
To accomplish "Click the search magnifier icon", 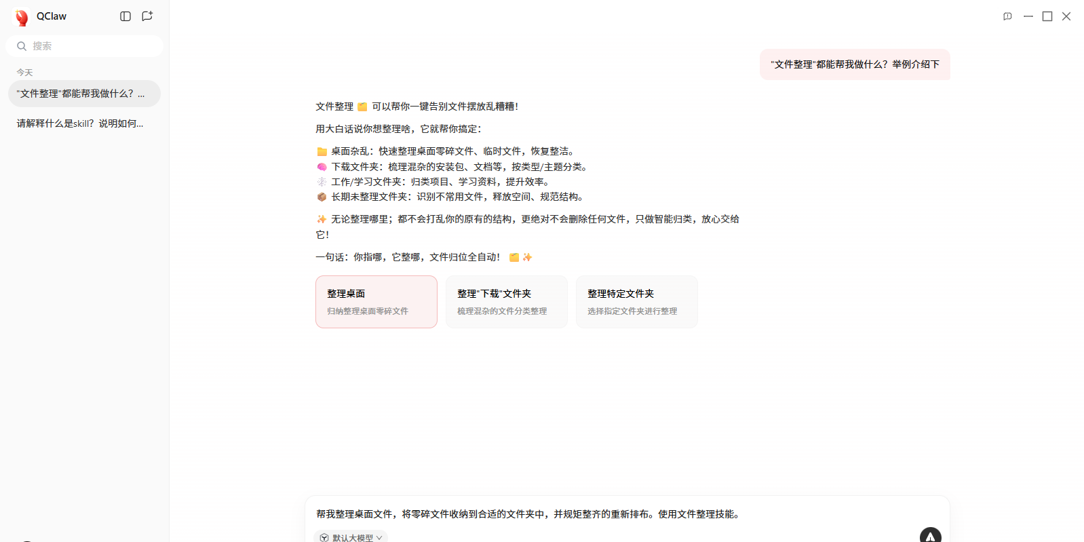I will [22, 46].
